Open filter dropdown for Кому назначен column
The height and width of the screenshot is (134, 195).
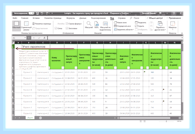[x=63, y=68]
